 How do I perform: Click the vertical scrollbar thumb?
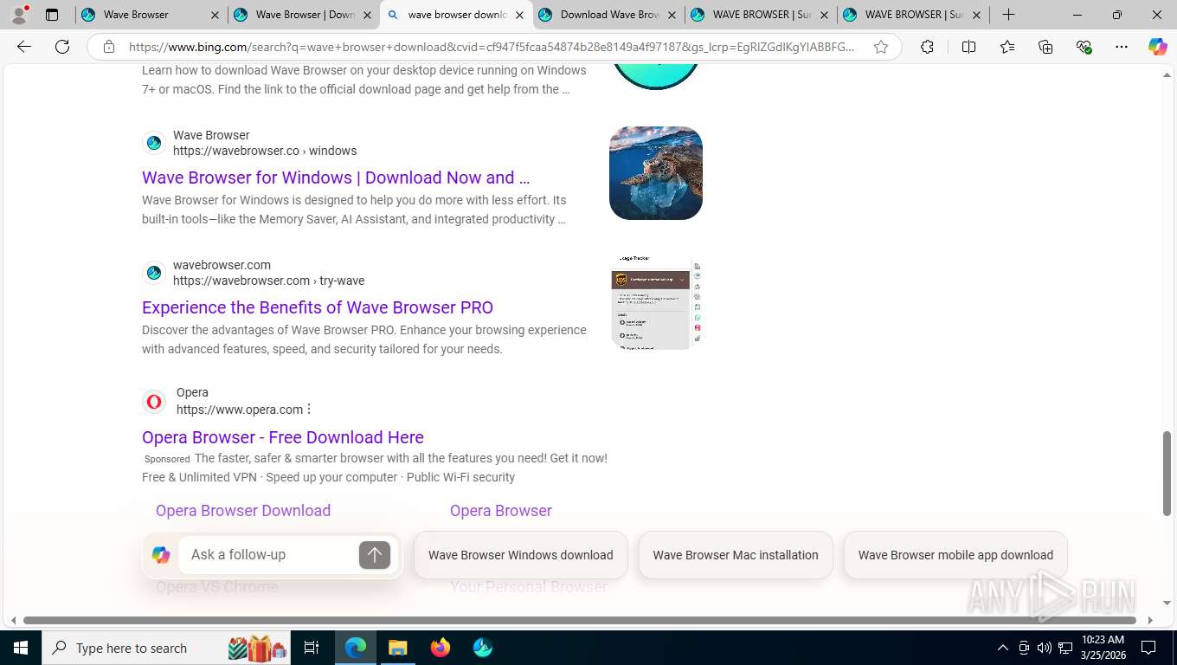(1167, 473)
